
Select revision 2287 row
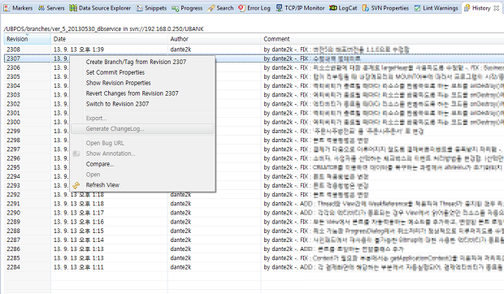coord(254,240)
